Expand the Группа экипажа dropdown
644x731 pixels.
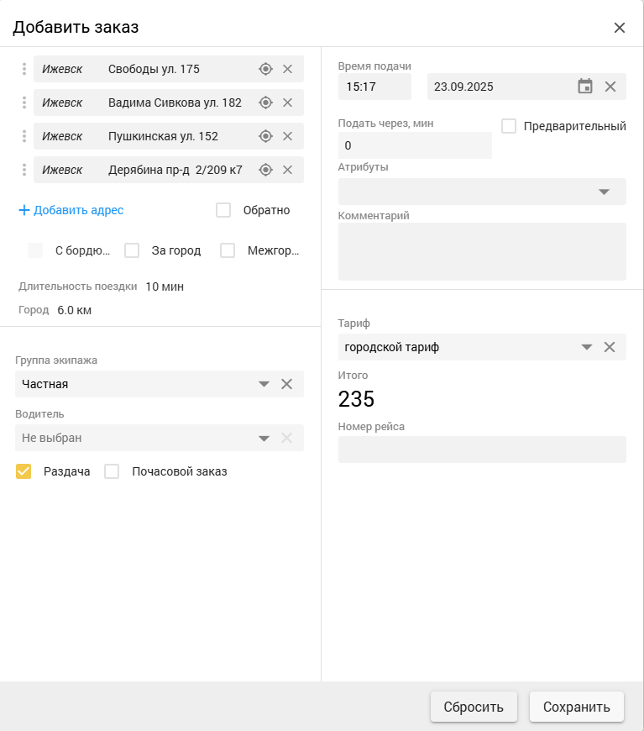coord(264,384)
